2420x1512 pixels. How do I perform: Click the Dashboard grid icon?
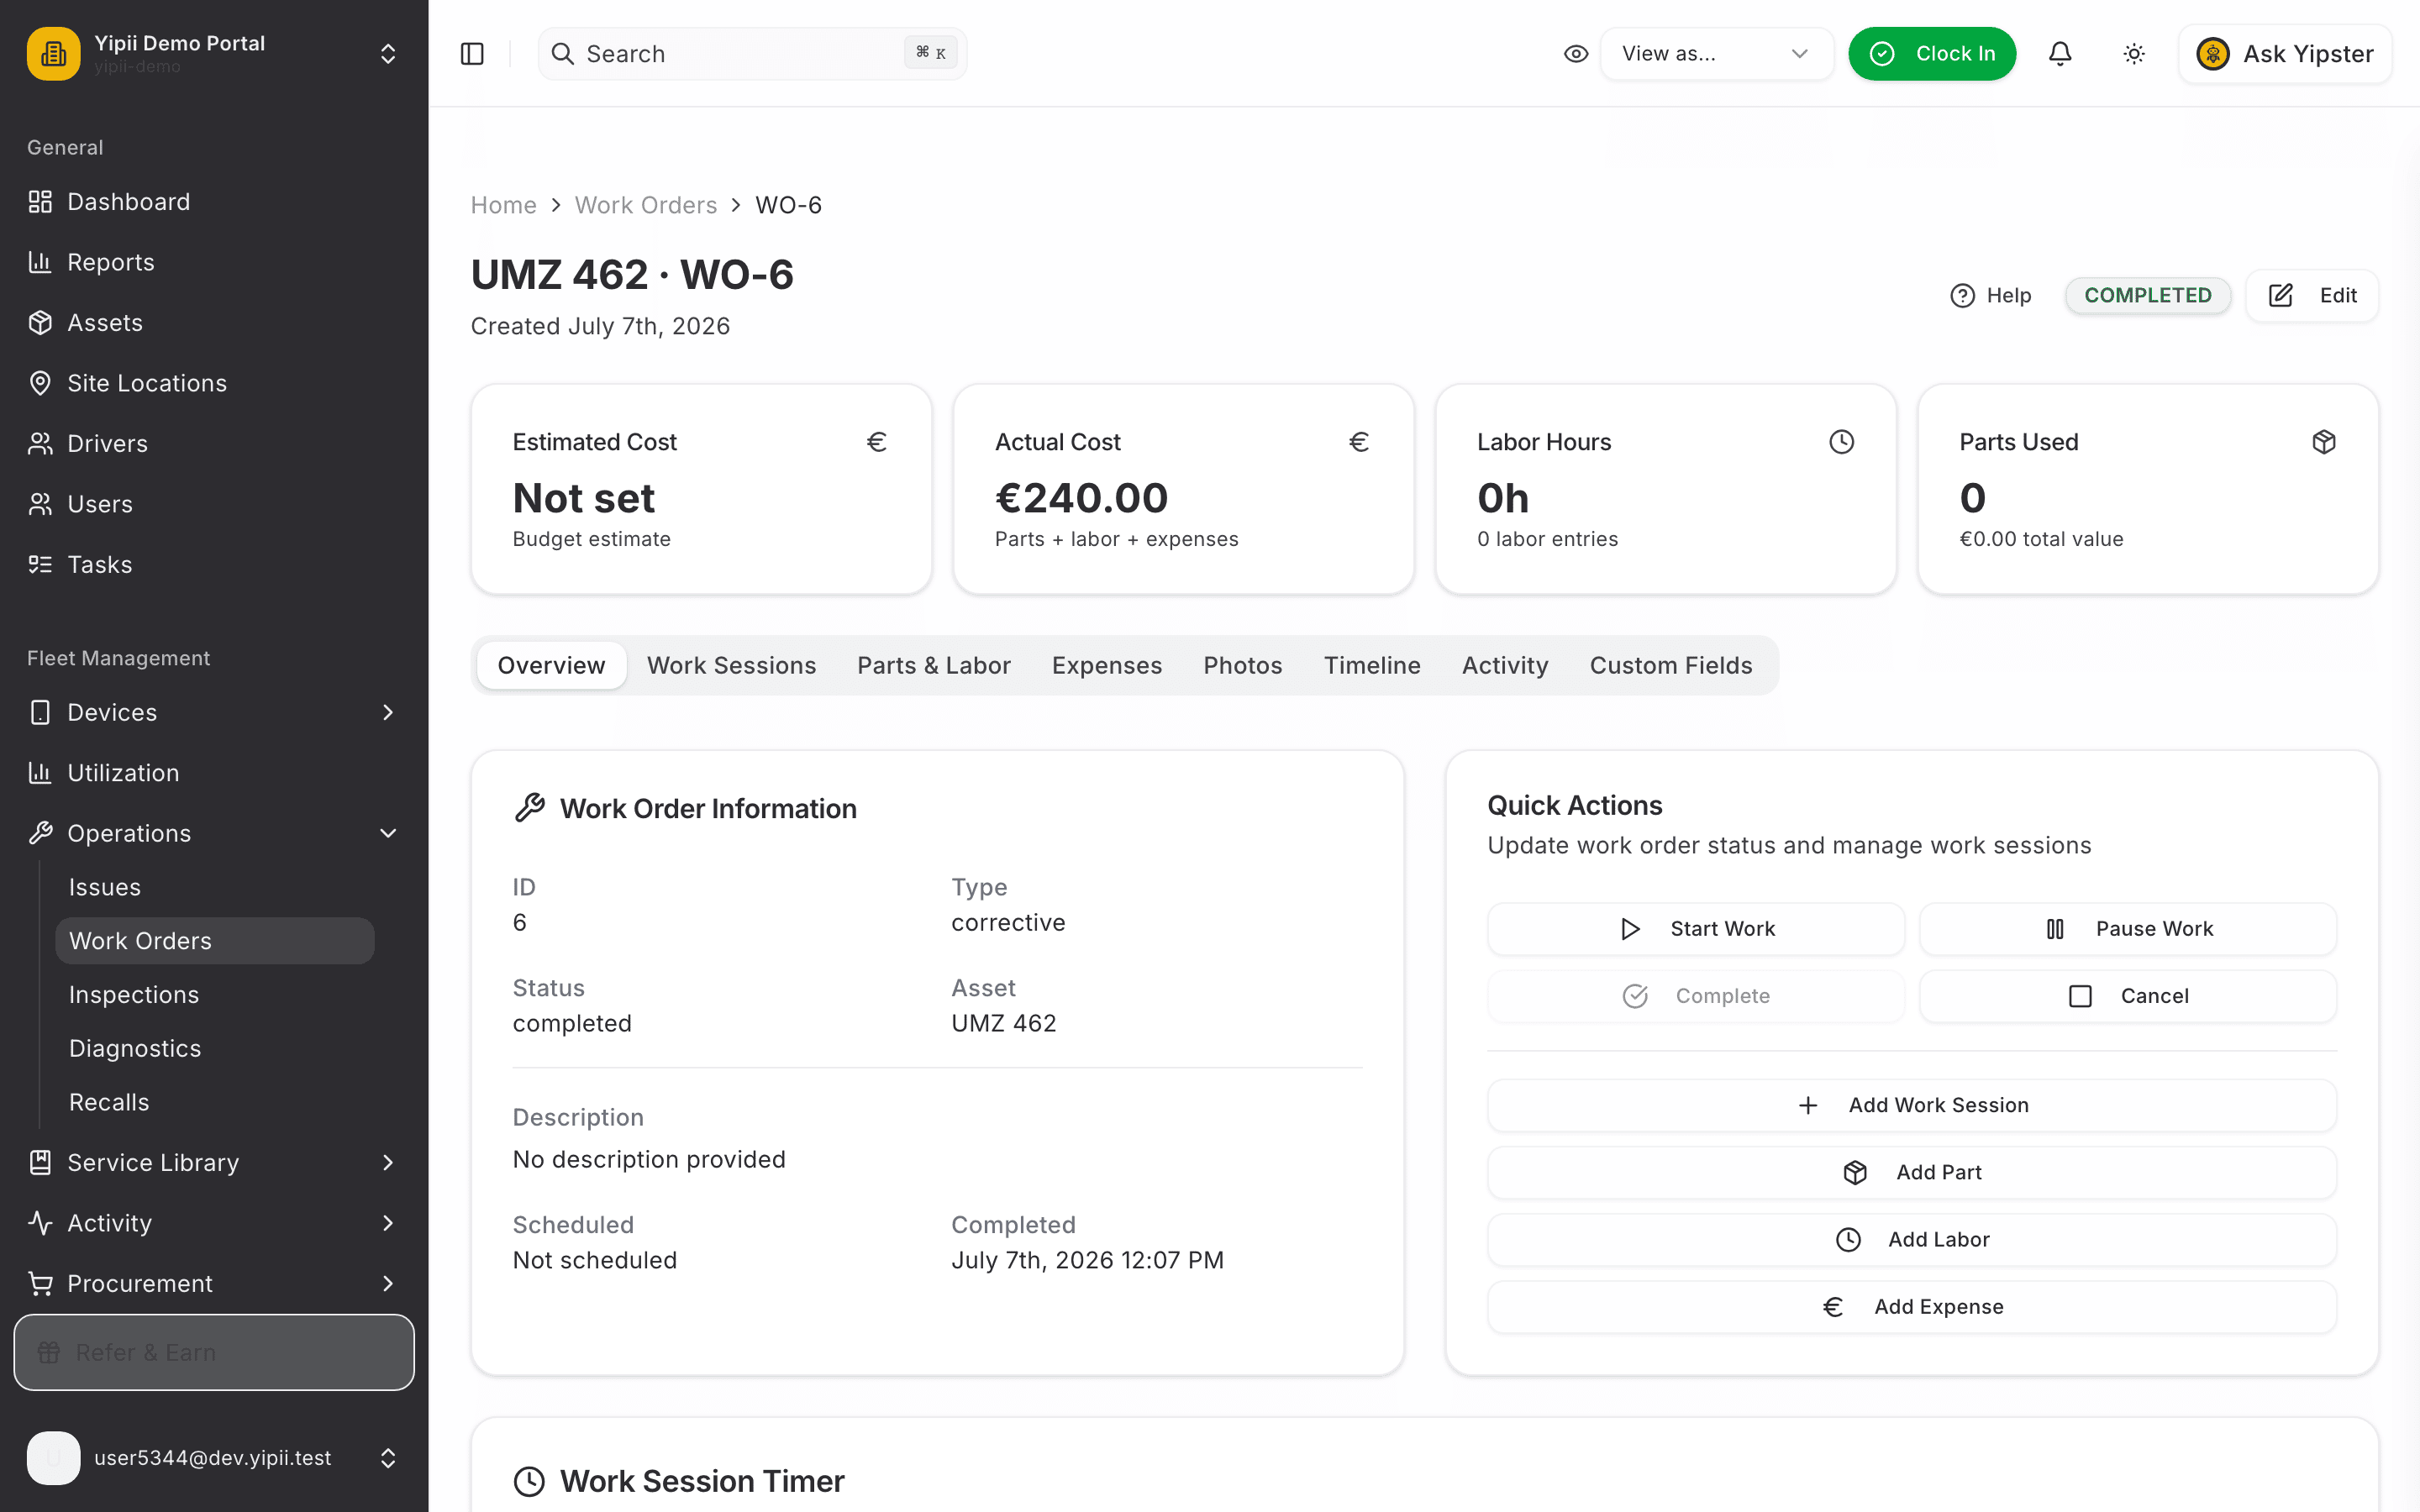pos(40,202)
